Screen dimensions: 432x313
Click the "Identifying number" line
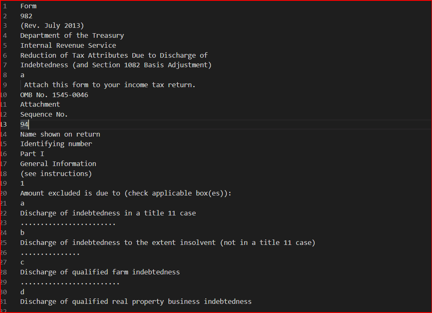[56, 144]
